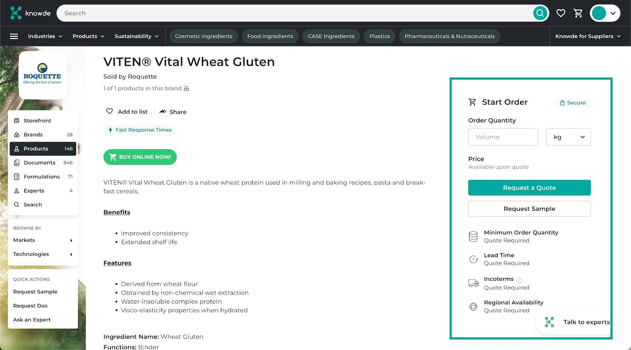The image size is (631, 350).
Task: Expand Knowde for Suppliers menu
Action: 588,36
